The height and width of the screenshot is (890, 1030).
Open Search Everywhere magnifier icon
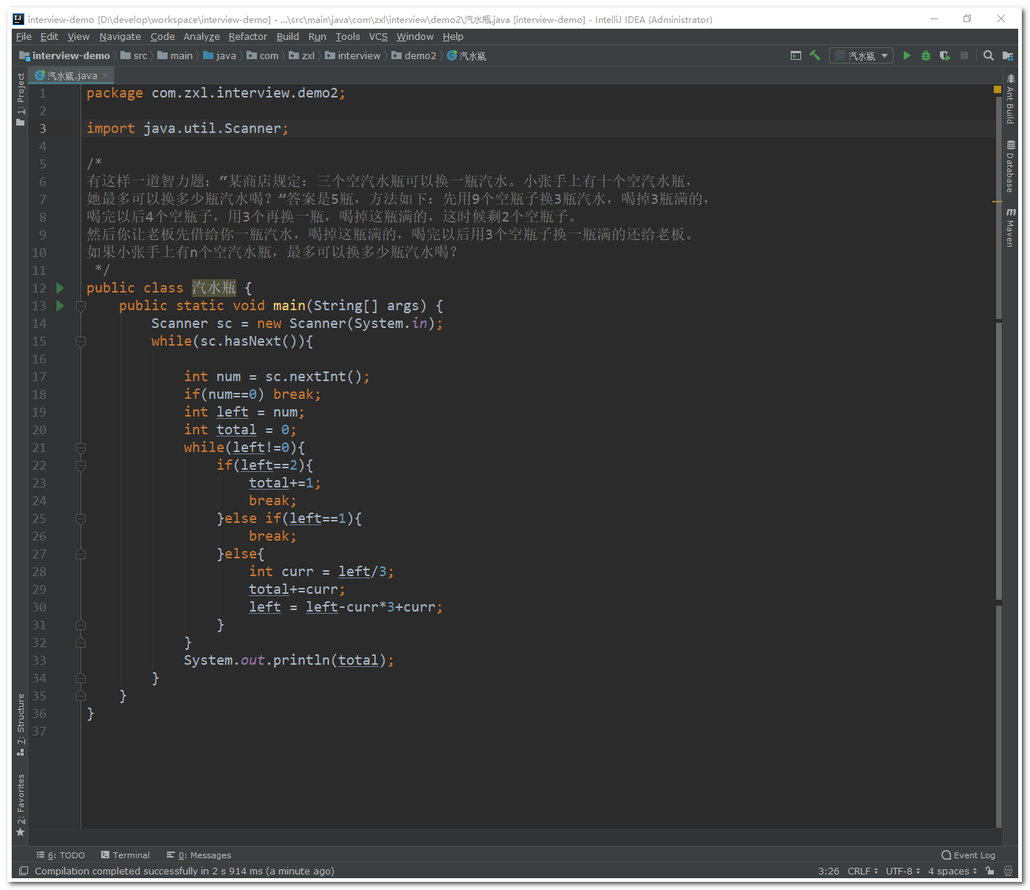[989, 55]
